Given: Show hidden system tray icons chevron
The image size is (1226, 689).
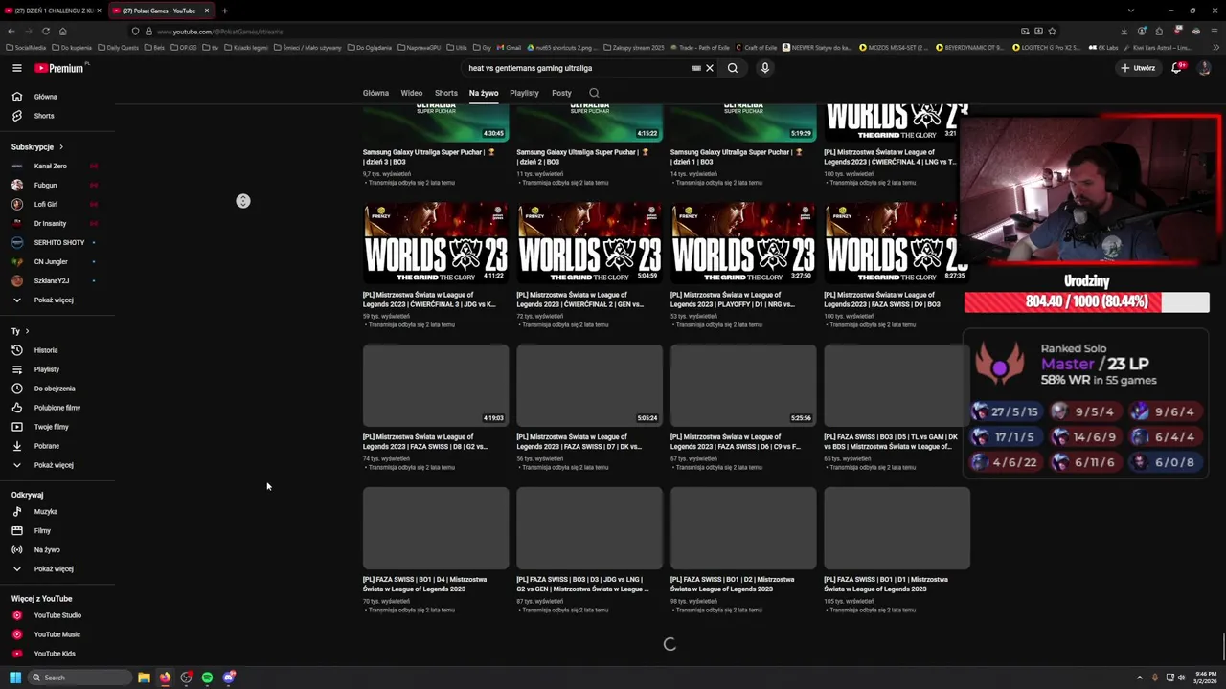Looking at the screenshot, I should 1138,678.
